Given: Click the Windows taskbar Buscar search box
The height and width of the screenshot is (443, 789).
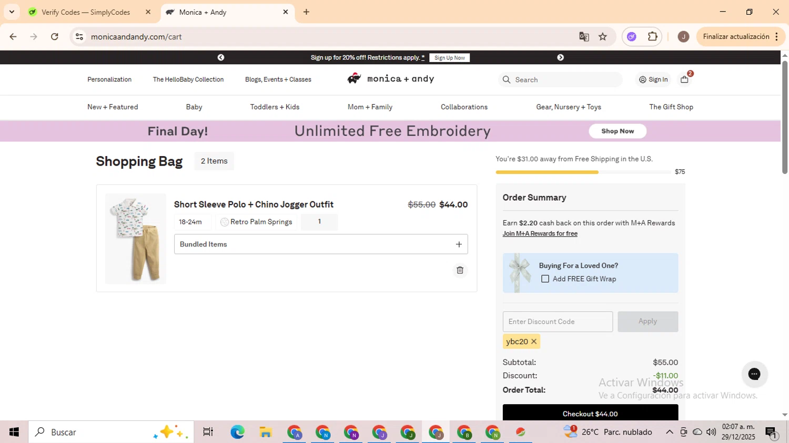Looking at the screenshot, I should [112, 432].
